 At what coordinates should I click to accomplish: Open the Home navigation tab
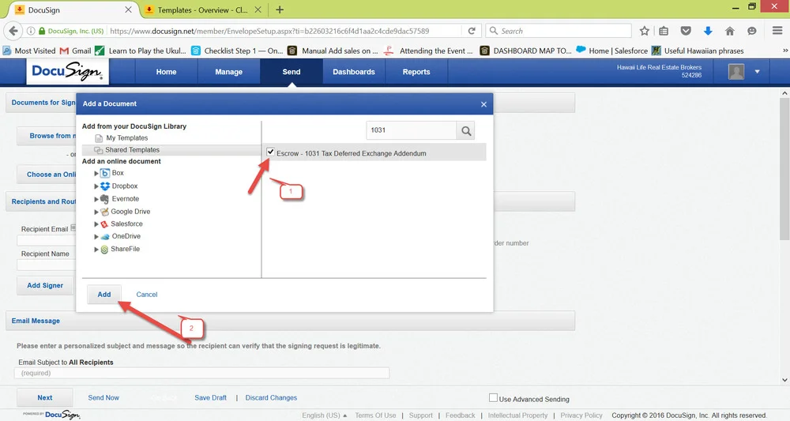click(166, 72)
